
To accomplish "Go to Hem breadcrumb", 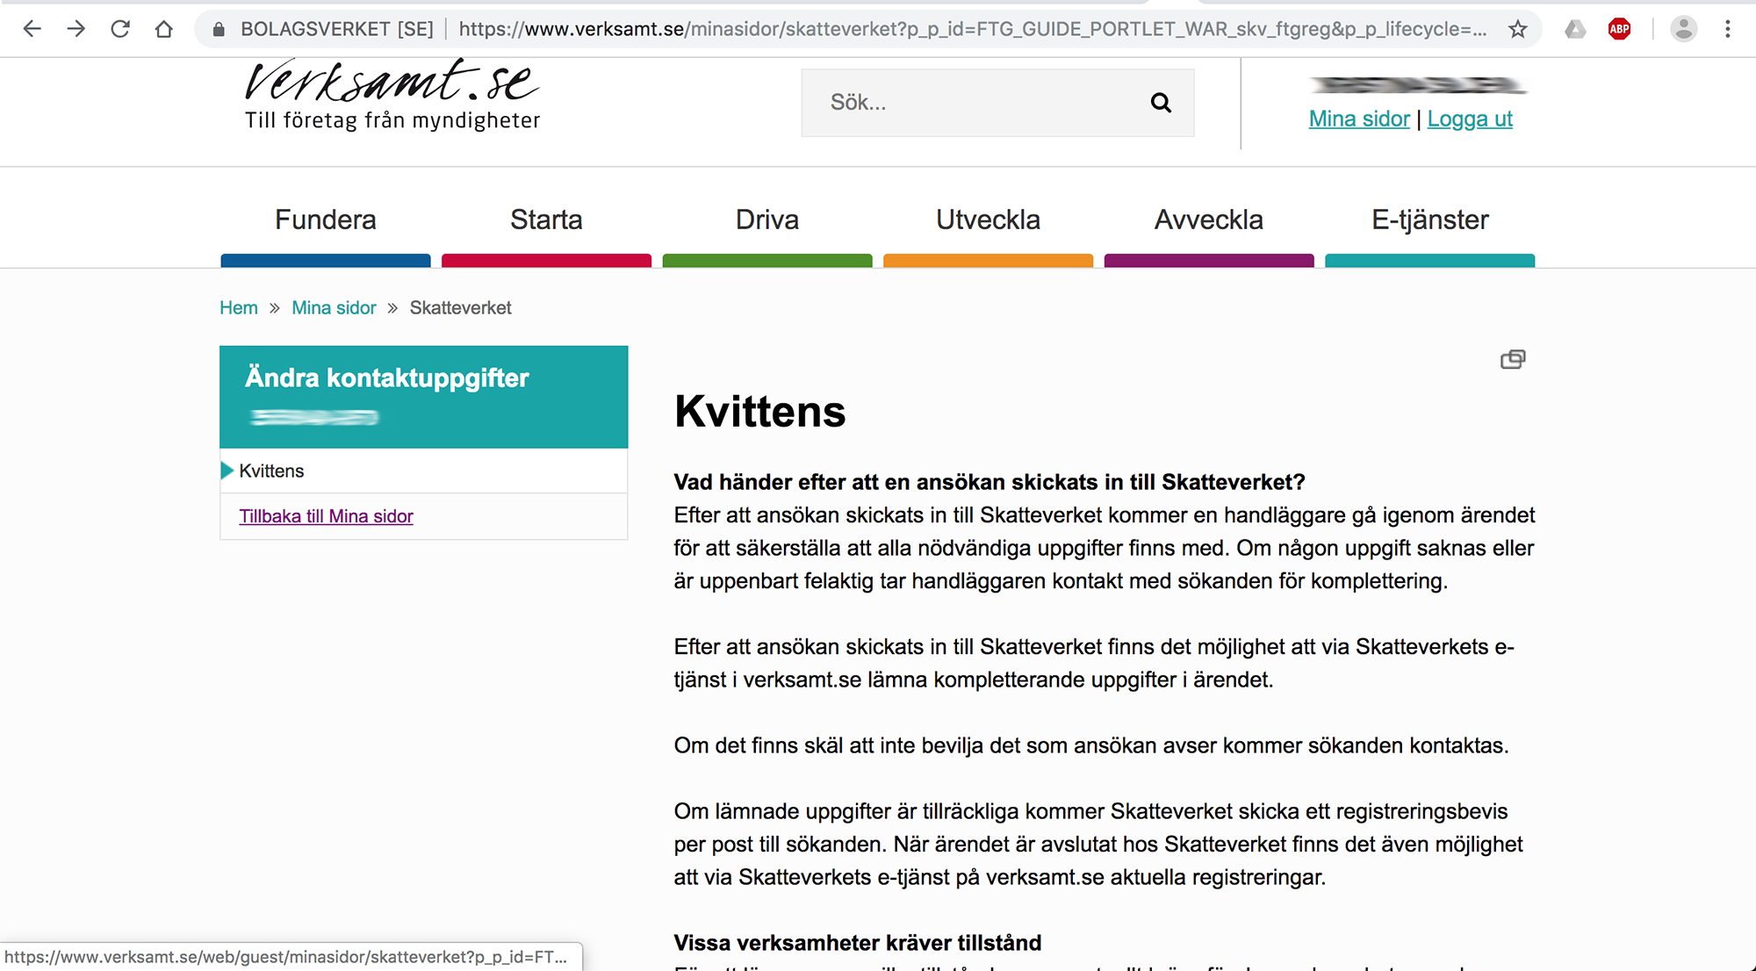I will (239, 308).
